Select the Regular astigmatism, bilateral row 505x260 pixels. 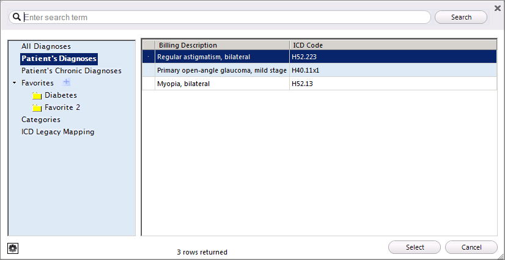click(x=320, y=57)
